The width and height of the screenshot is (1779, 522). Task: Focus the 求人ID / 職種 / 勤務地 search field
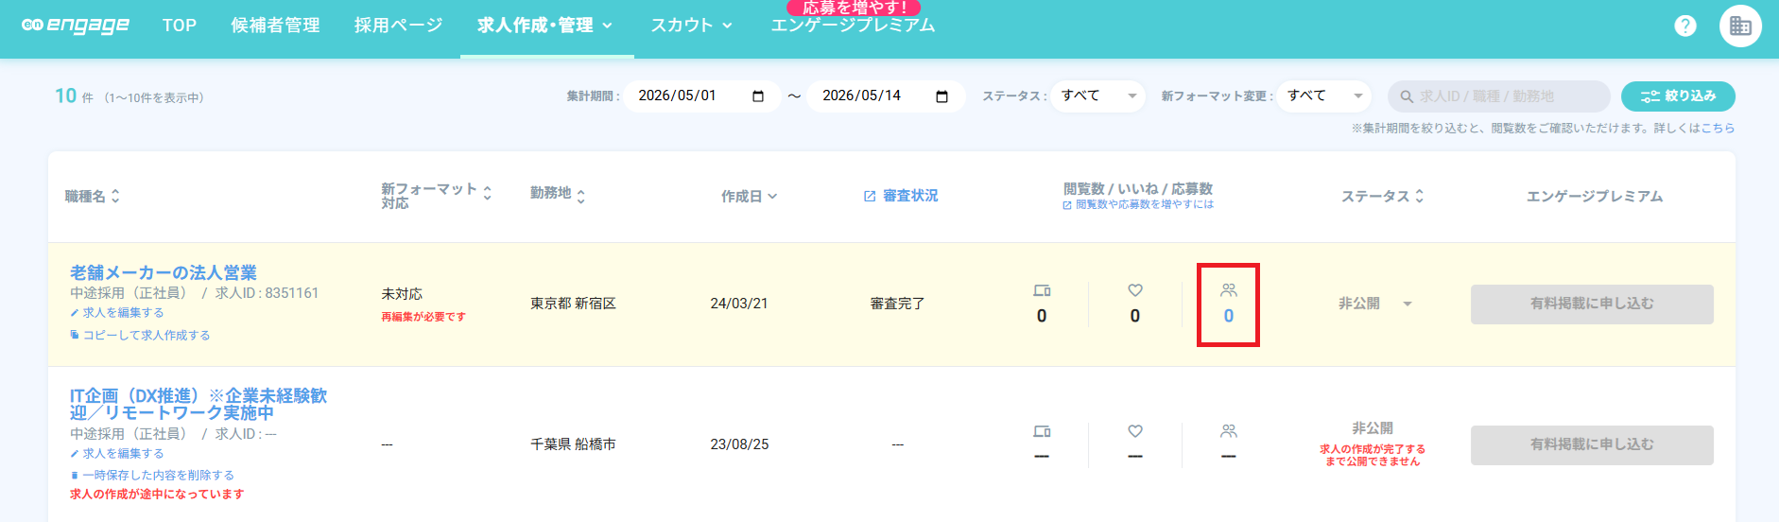(1499, 96)
